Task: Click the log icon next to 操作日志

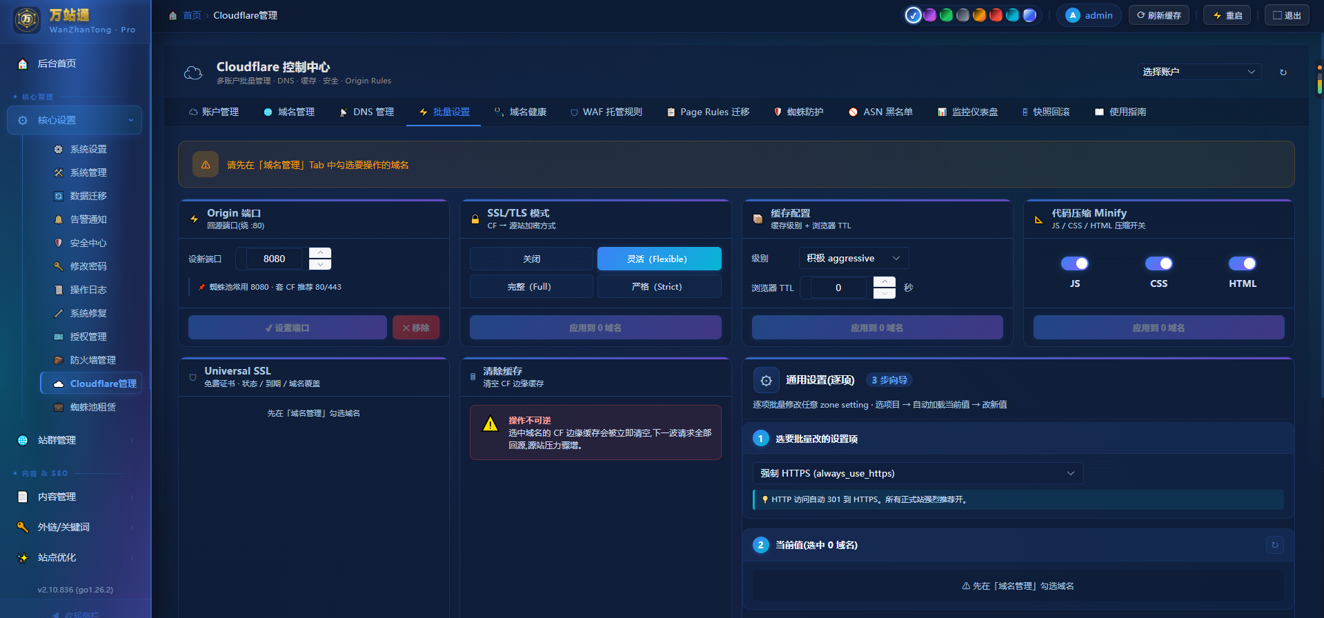Action: tap(59, 290)
